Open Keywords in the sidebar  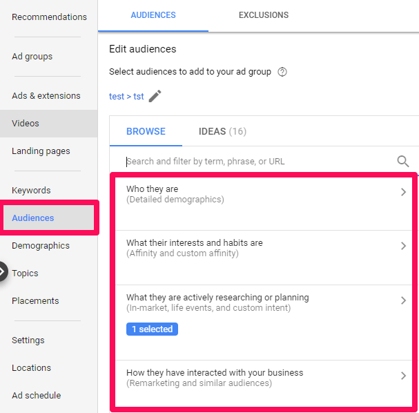click(x=31, y=190)
